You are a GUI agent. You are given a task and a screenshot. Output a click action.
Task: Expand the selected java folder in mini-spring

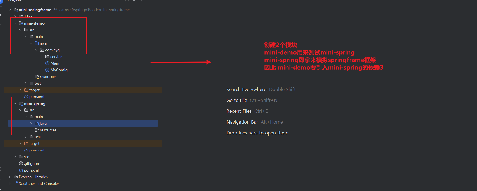tap(31, 123)
